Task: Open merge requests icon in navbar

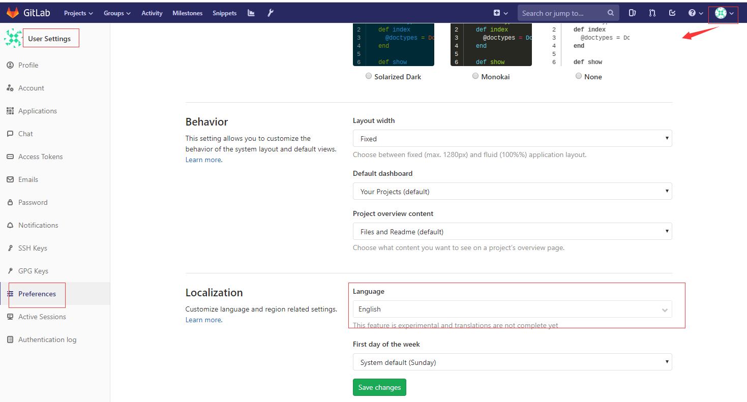Action: click(x=652, y=13)
